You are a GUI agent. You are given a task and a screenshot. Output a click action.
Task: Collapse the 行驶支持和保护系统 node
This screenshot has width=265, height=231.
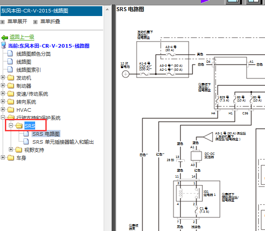pyautogui.click(x=3, y=117)
